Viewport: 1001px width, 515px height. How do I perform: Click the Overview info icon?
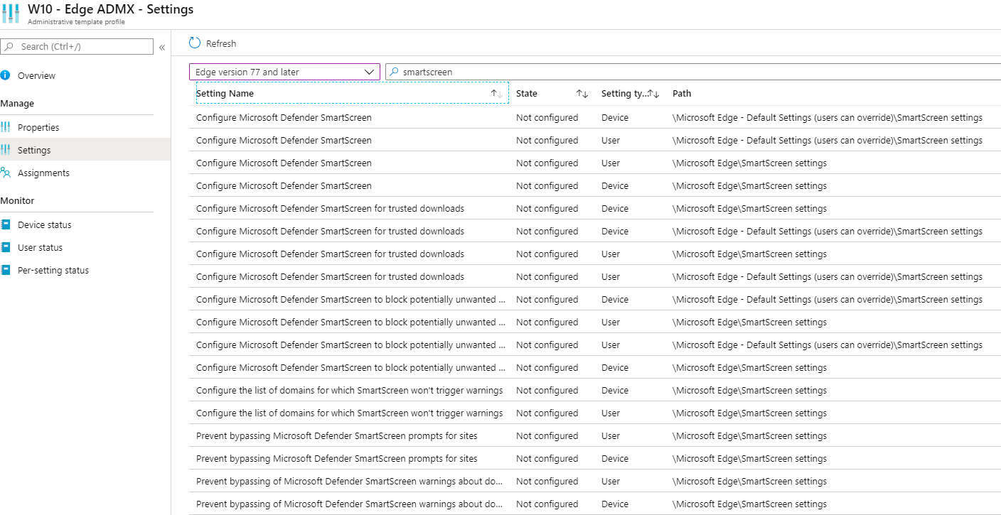[6, 75]
